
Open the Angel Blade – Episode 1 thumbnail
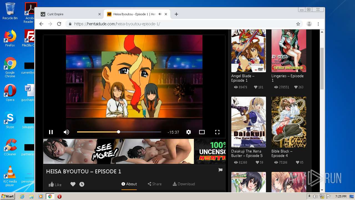click(x=248, y=50)
